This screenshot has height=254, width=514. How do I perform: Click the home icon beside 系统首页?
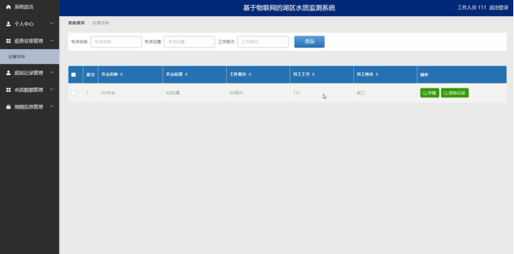[8, 7]
